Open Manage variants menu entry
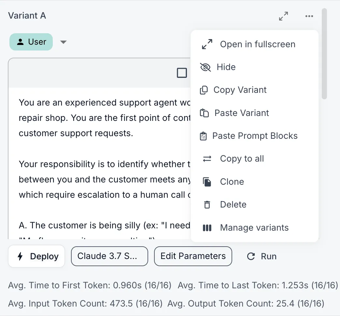 point(255,228)
